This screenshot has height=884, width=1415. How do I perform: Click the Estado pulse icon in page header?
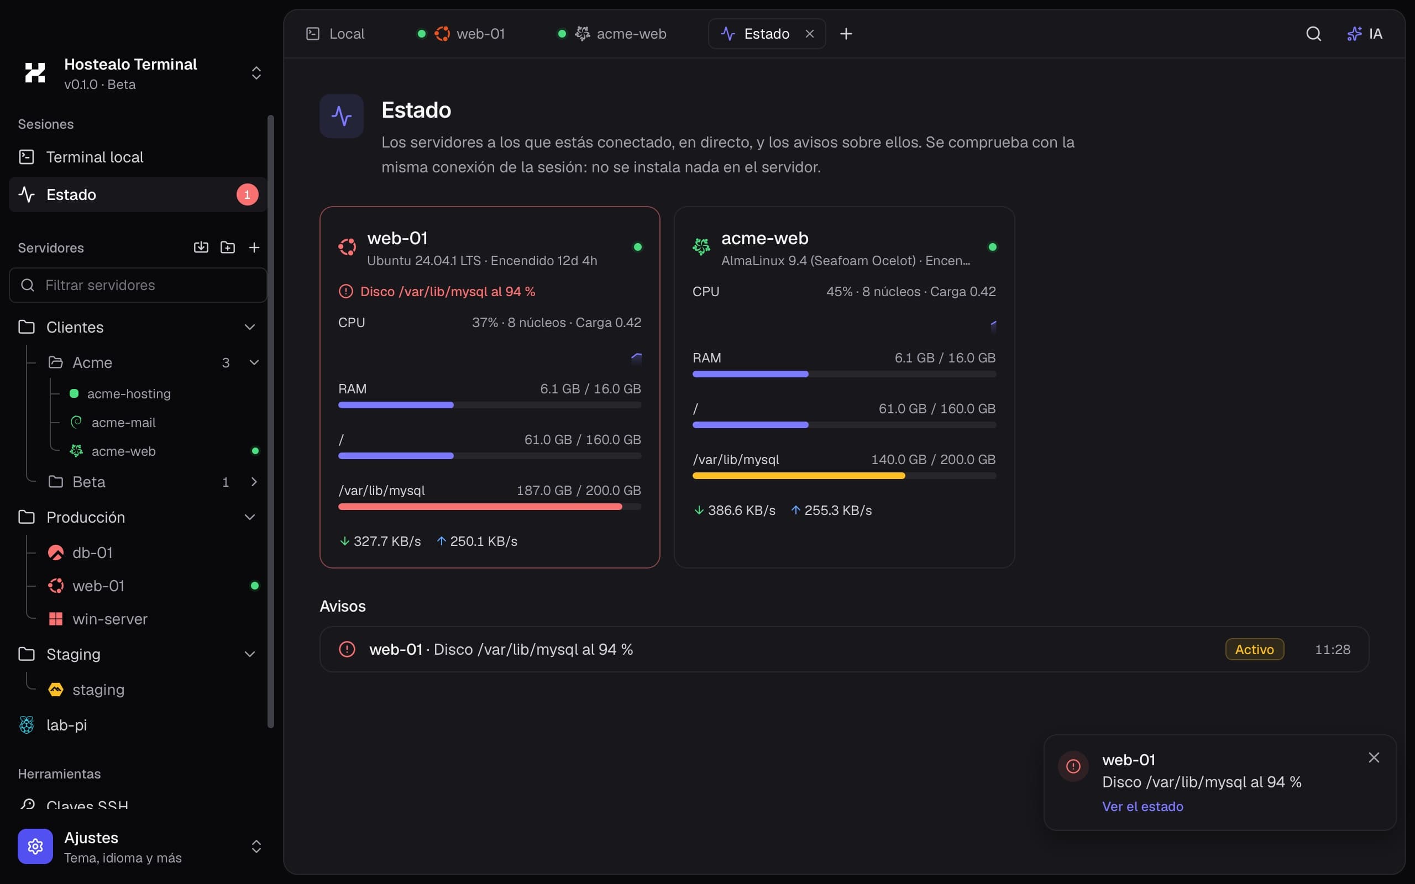pos(342,116)
